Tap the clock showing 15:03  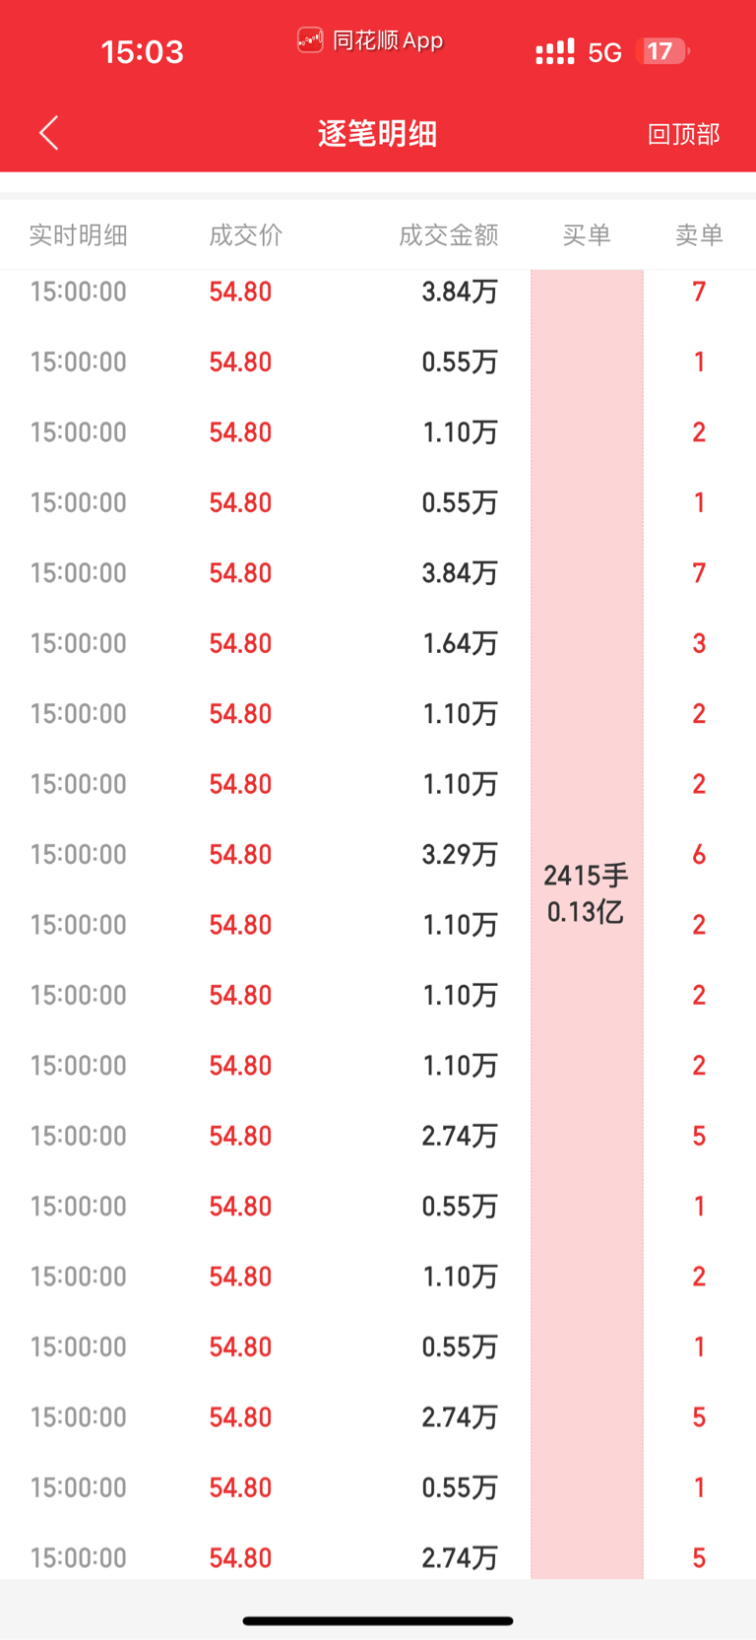(143, 52)
